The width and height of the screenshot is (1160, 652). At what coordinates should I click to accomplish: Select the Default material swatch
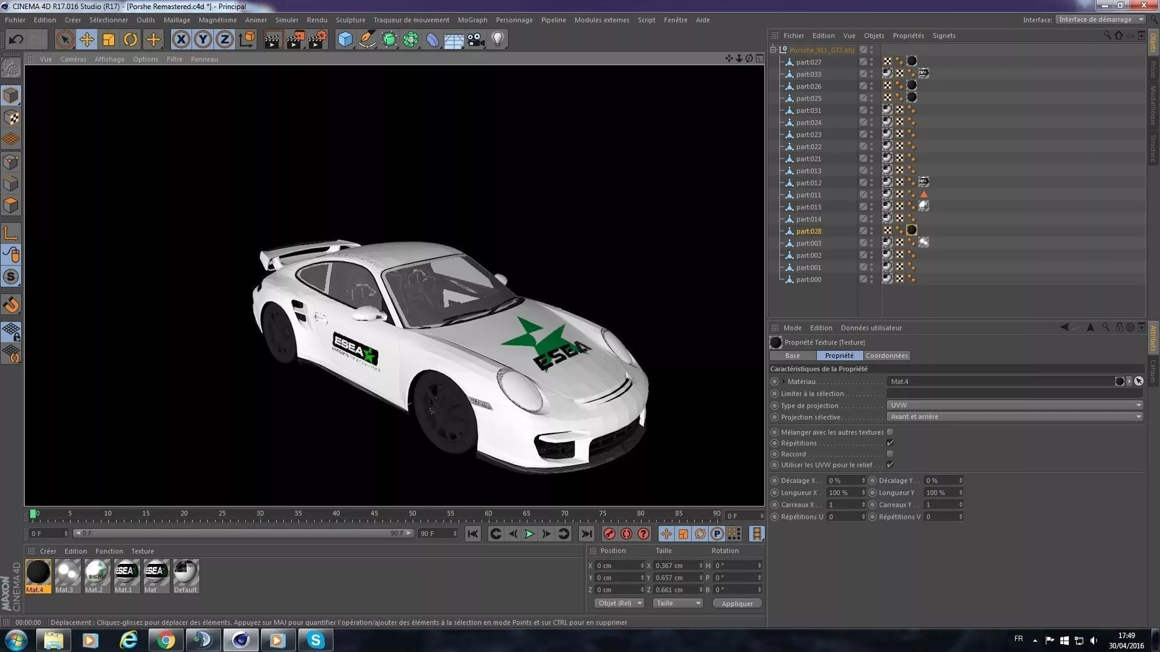(185, 576)
